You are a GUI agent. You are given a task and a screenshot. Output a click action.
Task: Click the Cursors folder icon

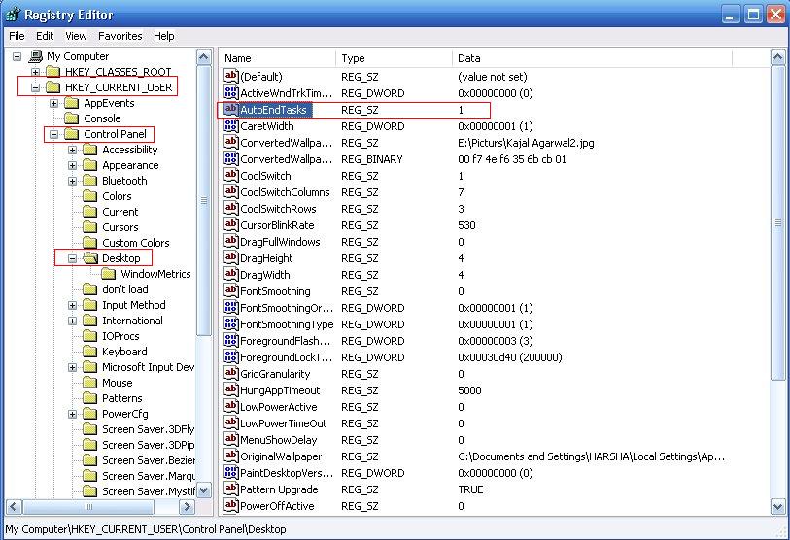(x=90, y=227)
